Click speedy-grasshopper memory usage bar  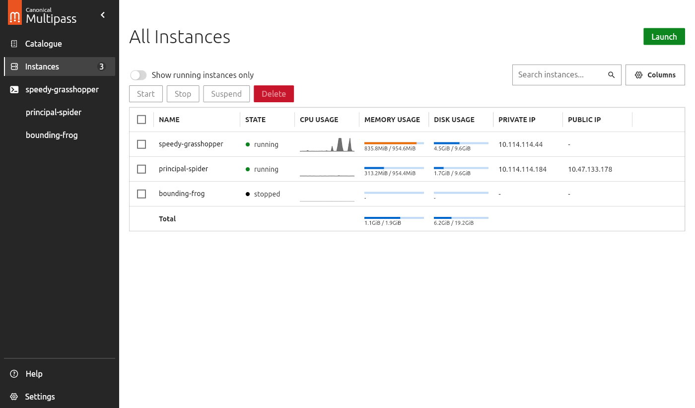(x=394, y=143)
